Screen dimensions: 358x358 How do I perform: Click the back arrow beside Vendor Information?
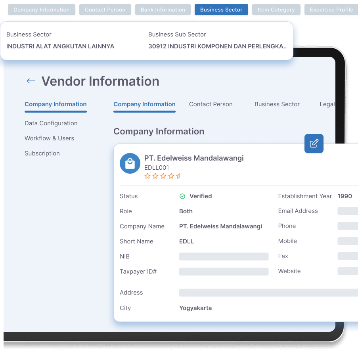(x=31, y=81)
